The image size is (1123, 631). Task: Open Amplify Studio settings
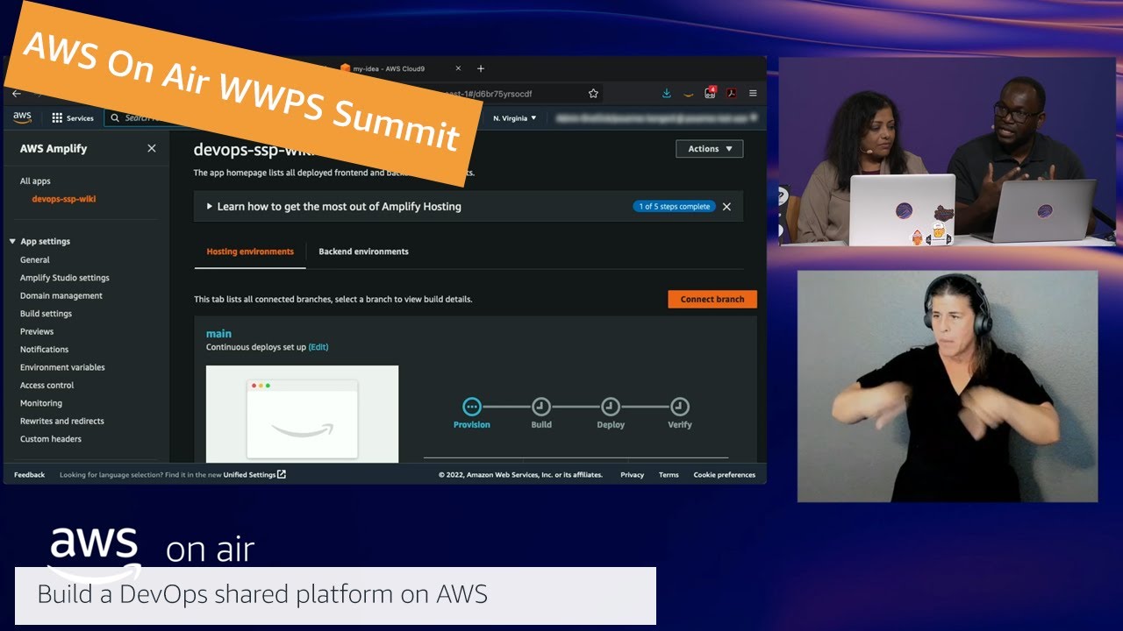(65, 278)
